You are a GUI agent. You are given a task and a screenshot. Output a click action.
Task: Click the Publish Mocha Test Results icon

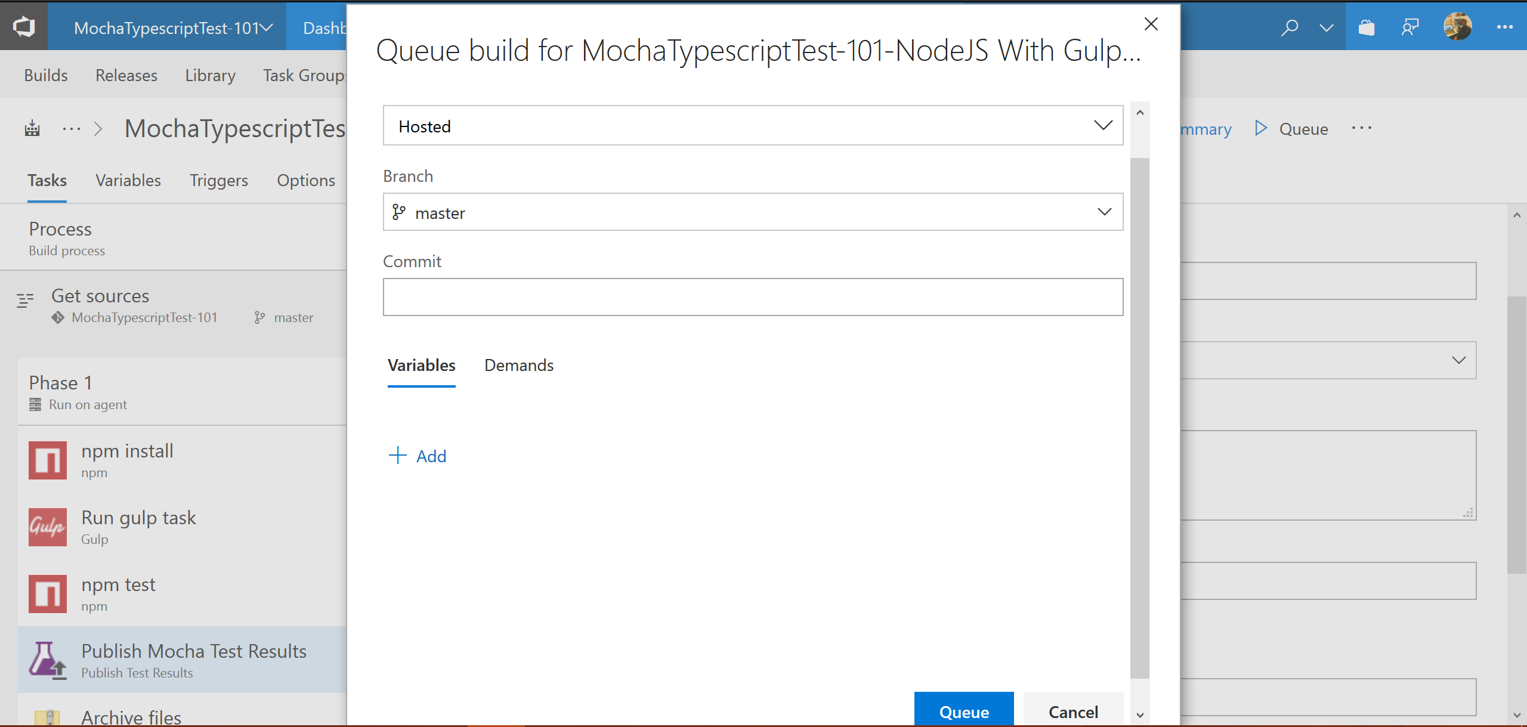pyautogui.click(x=46, y=660)
